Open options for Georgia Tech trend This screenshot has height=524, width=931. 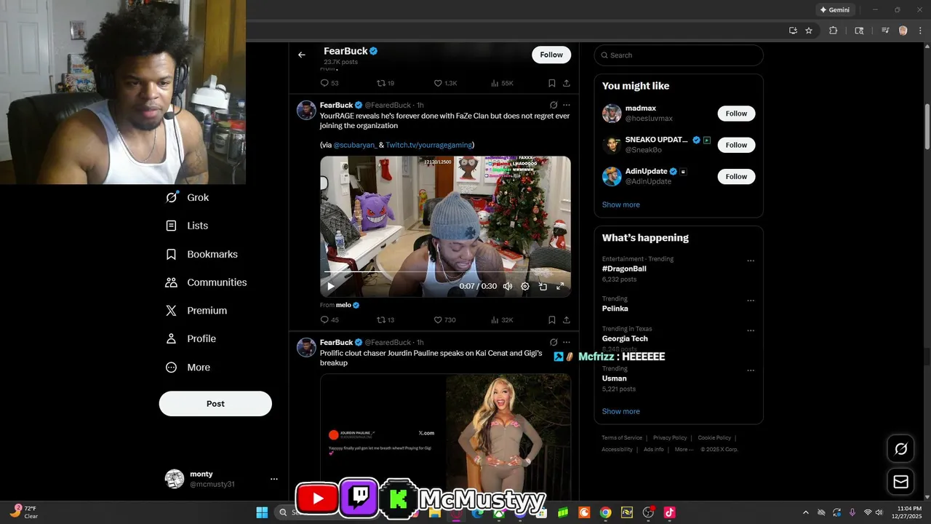(x=751, y=330)
